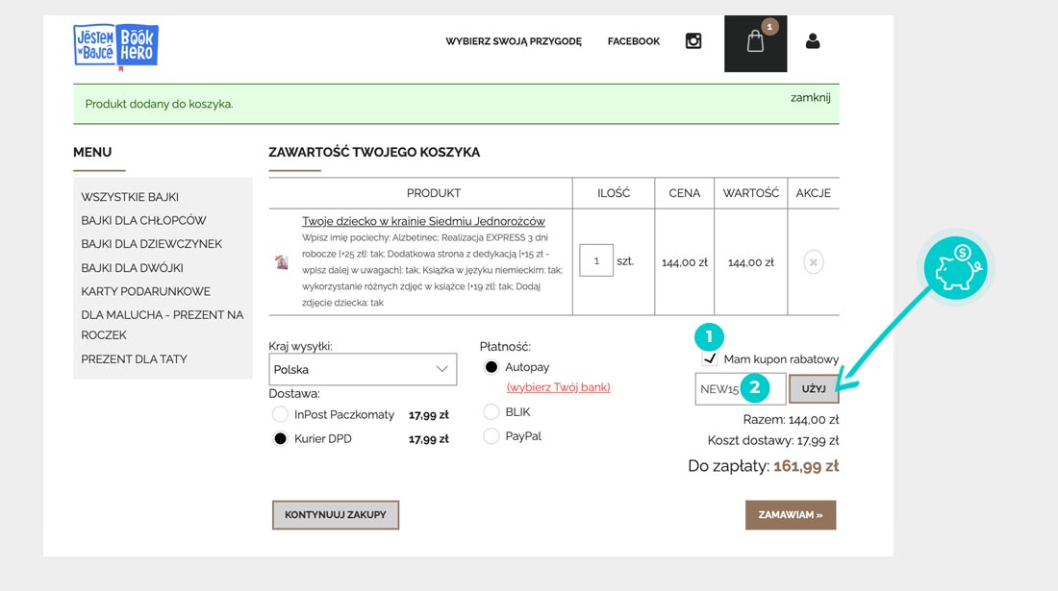The width and height of the screenshot is (1058, 591).
Task: Expand the 'Kraj wysyłki' country dropdown
Action: [363, 369]
